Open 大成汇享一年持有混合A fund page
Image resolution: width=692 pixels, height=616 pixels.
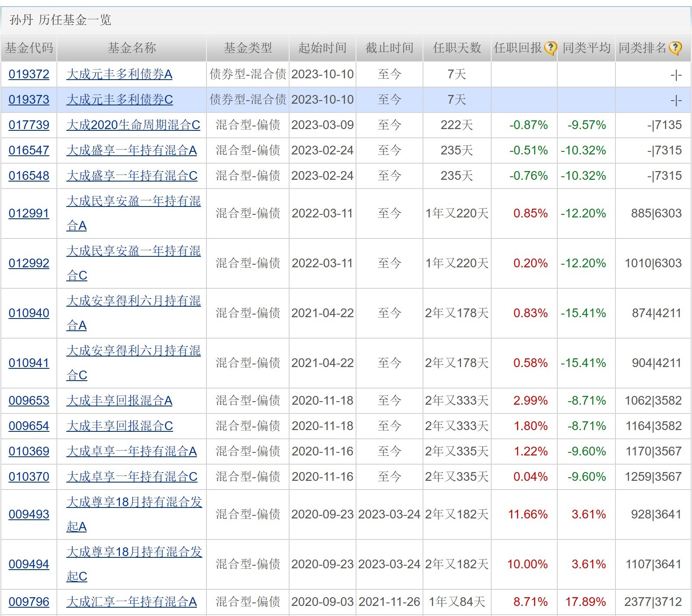[x=132, y=602]
